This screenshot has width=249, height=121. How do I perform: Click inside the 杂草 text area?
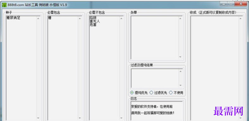[x=154, y=38]
